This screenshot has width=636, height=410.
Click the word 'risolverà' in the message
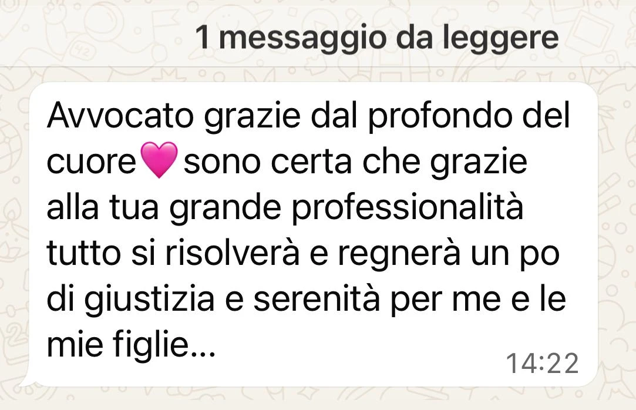pyautogui.click(x=233, y=254)
